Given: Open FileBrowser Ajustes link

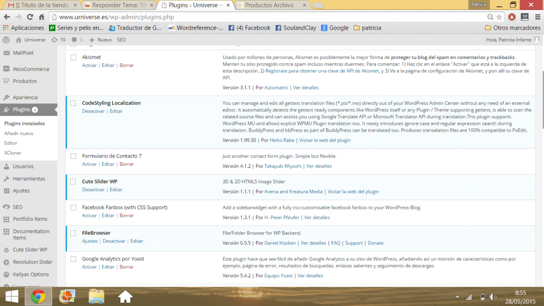Looking at the screenshot, I should [x=90, y=241].
